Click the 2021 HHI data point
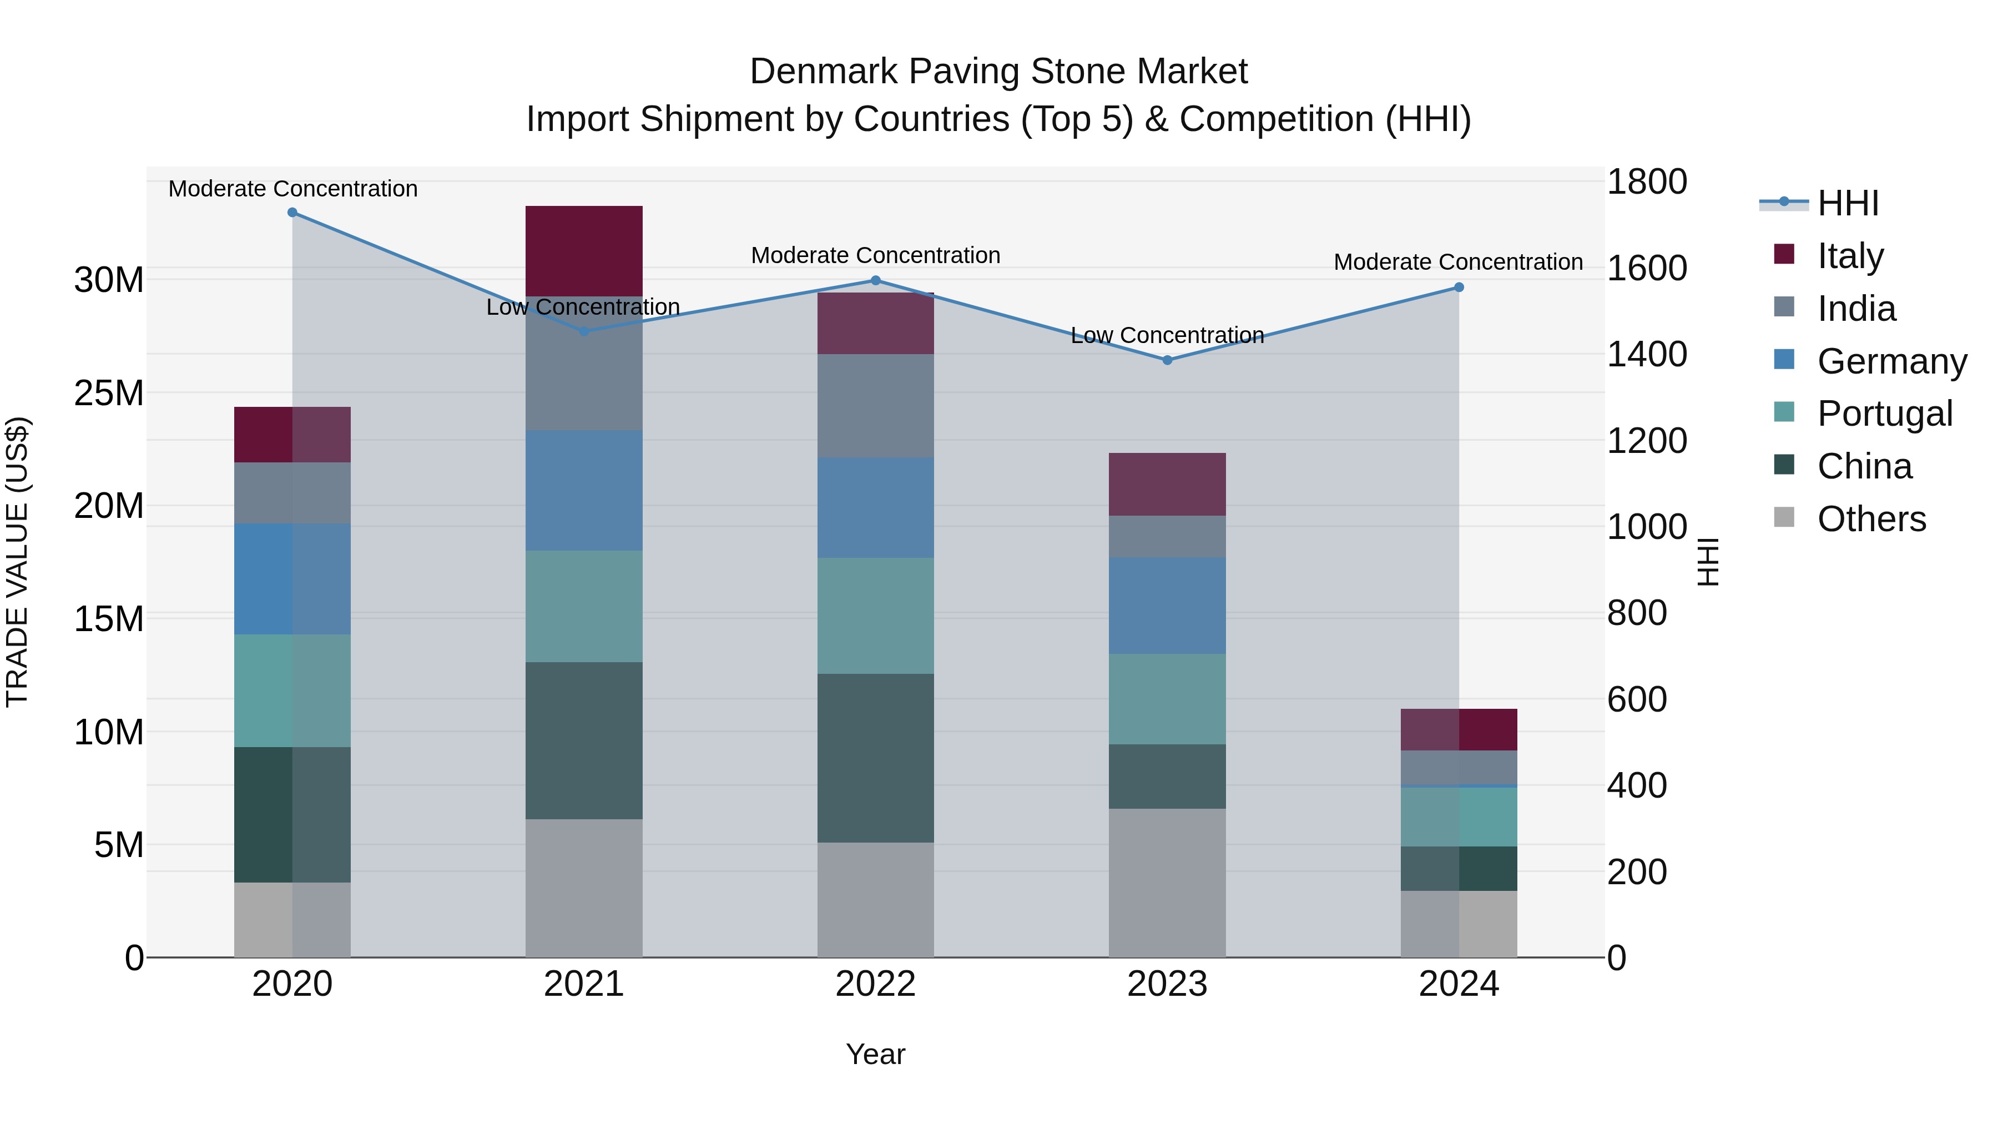Image resolution: width=1998 pixels, height=1124 pixels. pyautogui.click(x=584, y=331)
